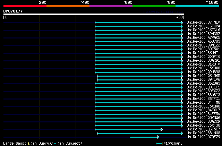Select the UniRef100_B6UHT1 label
The height and width of the screenshot is (146, 222).
click(203, 53)
